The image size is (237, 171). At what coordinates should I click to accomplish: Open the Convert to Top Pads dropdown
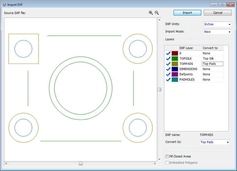(215, 142)
